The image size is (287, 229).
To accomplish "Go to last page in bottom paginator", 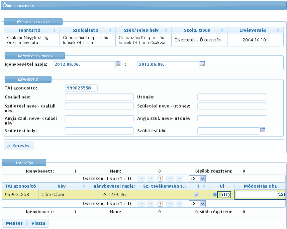I will click(179, 204).
